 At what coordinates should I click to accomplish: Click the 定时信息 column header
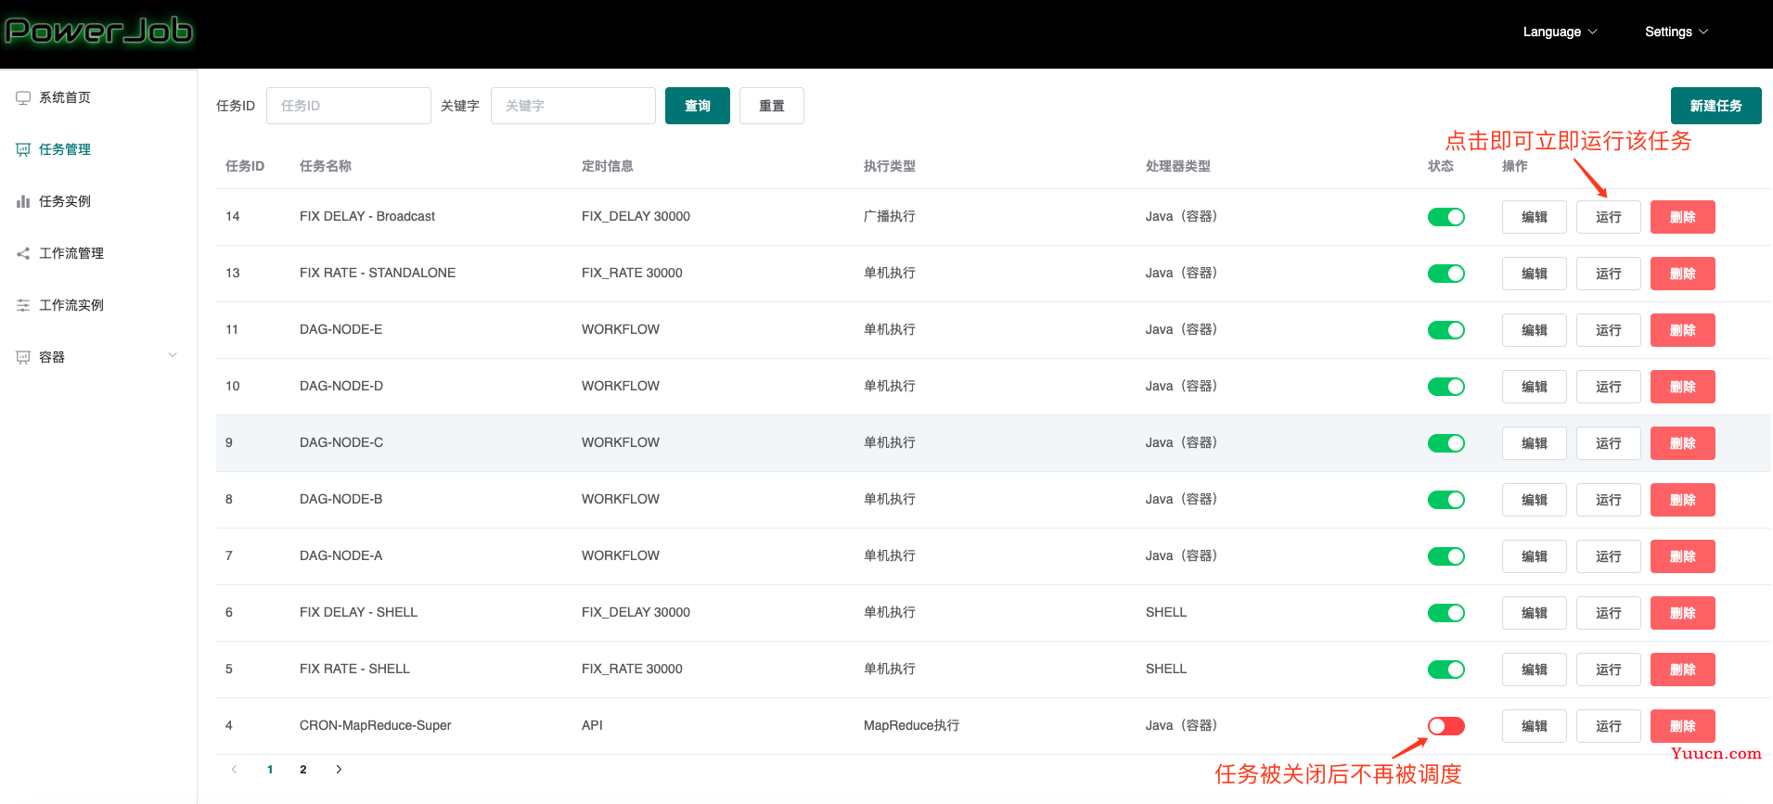608,166
